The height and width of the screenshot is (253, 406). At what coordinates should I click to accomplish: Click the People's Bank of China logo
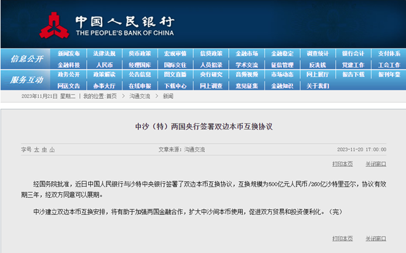click(x=54, y=25)
